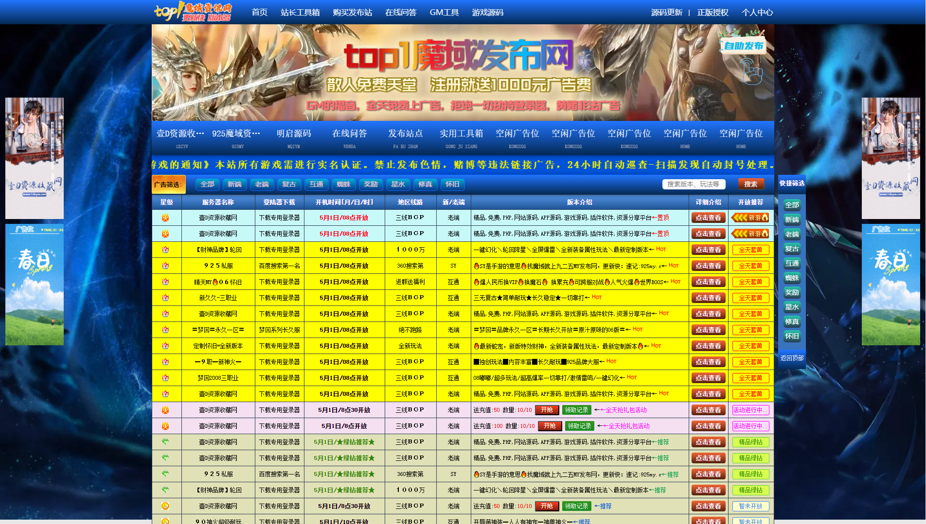Go to 个人中心 in top navigation
926x524 pixels.
757,12
